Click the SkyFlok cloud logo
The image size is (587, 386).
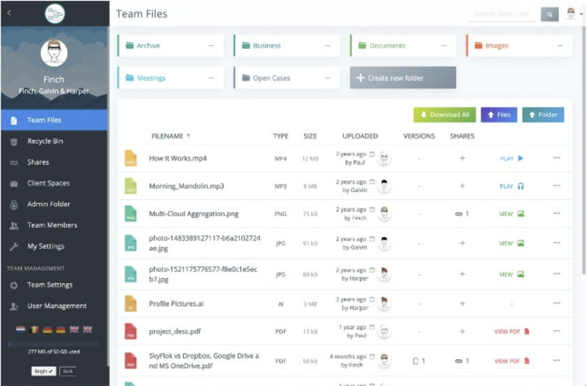pos(55,13)
